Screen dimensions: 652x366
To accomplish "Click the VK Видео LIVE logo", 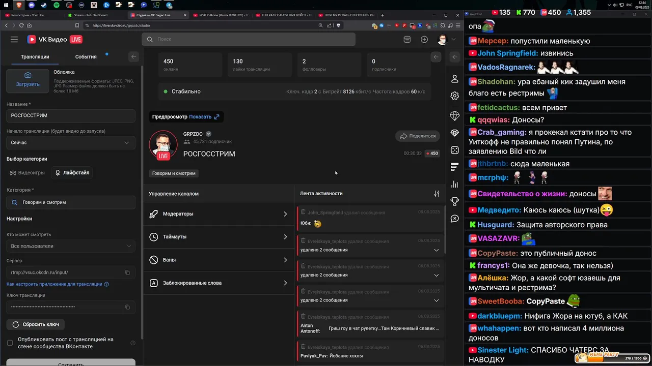I will pos(55,39).
